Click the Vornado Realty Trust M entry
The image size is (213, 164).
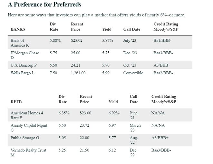click(28, 153)
